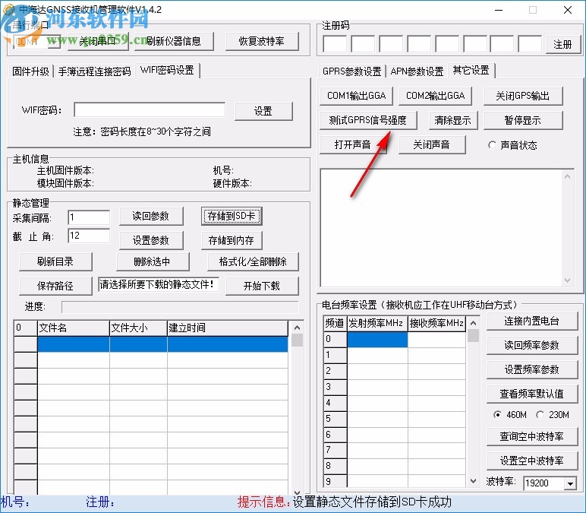
Task: Click the 建立时间 column header
Action: point(228,328)
